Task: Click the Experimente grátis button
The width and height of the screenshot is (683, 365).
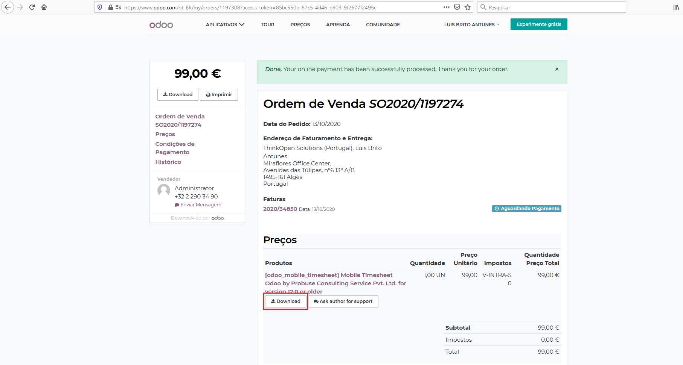Action: click(538, 24)
